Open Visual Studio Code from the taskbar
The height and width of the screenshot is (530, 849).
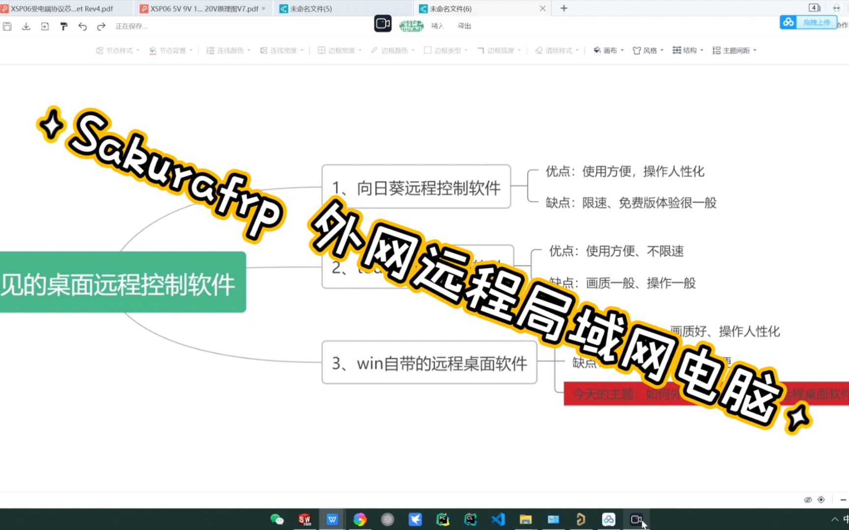[498, 519]
